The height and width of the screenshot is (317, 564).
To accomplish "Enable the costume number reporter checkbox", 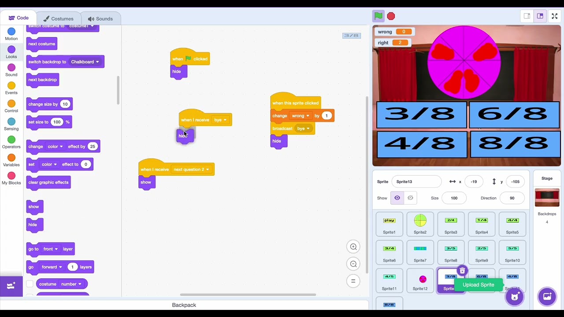I will [30, 284].
